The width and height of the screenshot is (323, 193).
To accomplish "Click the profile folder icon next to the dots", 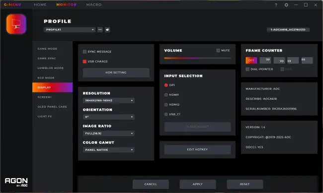I will [107, 30].
